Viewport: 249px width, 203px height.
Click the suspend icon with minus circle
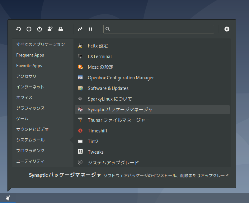point(29,29)
